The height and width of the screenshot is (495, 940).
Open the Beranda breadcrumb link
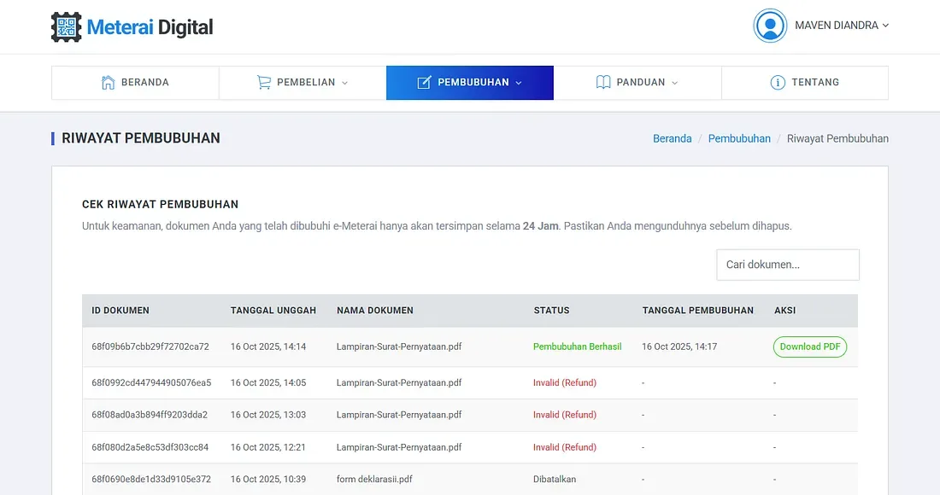point(673,138)
